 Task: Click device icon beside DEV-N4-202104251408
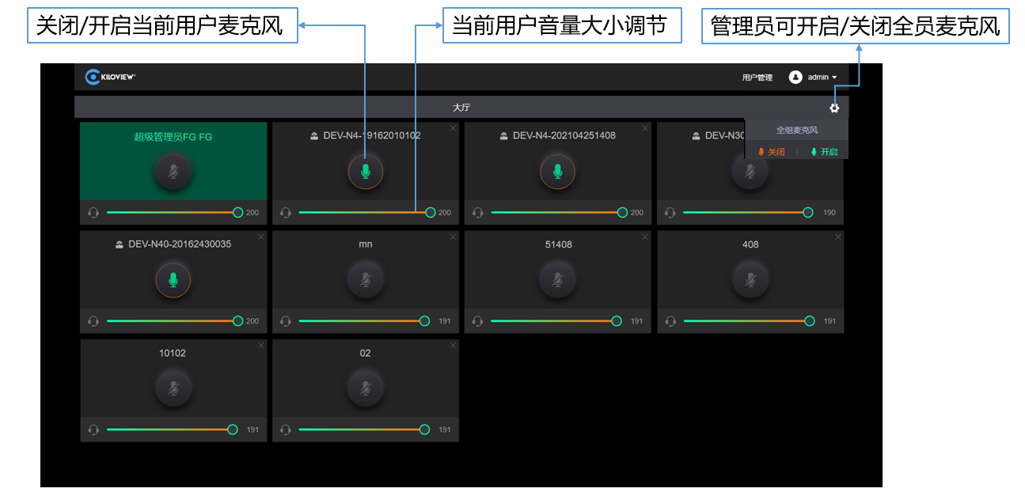pos(504,136)
